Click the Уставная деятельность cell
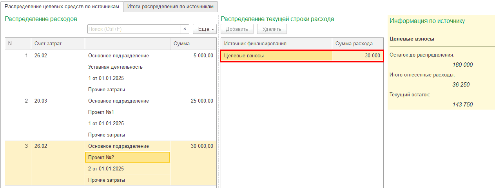This screenshot has width=495, height=188. coord(127,67)
